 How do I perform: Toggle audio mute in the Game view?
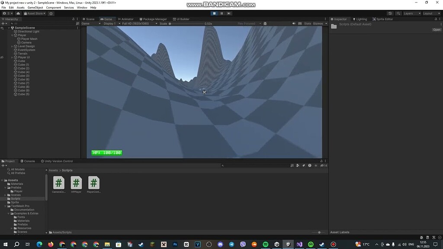(x=294, y=23)
